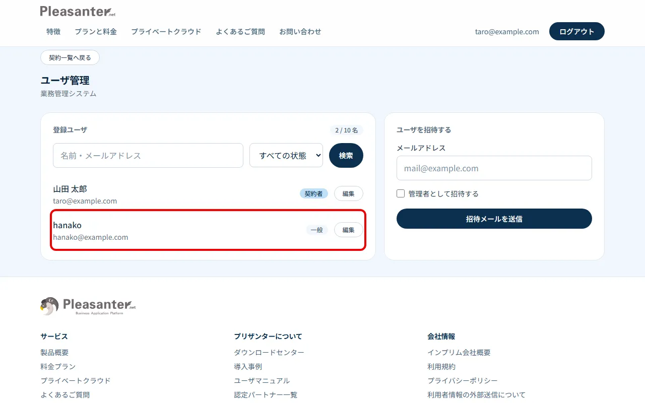Select よくあるご質問 in the top navigation

point(240,31)
